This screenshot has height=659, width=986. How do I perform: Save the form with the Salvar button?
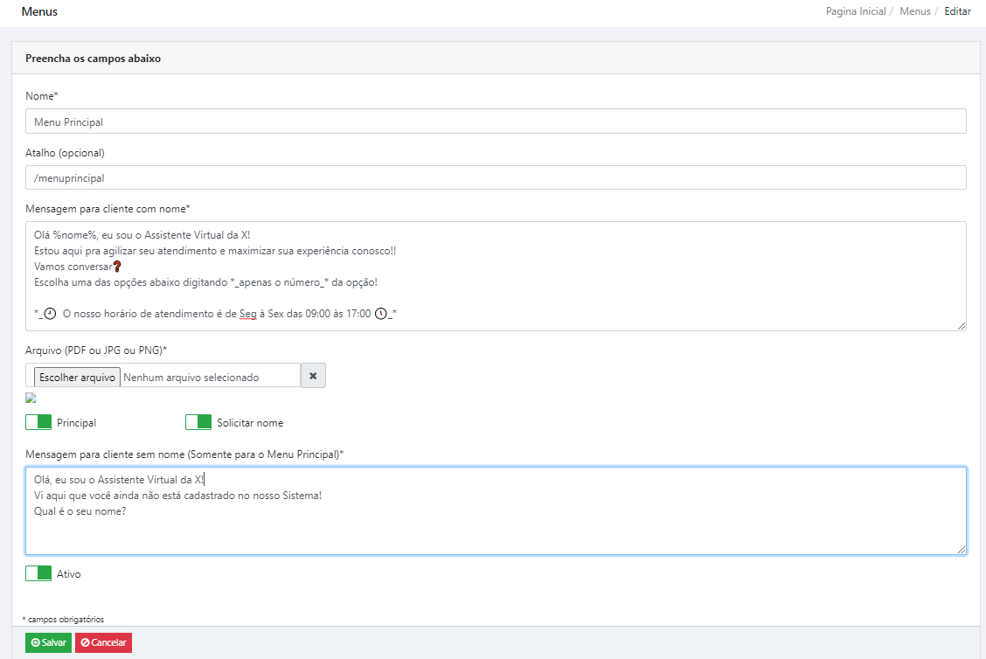click(49, 642)
